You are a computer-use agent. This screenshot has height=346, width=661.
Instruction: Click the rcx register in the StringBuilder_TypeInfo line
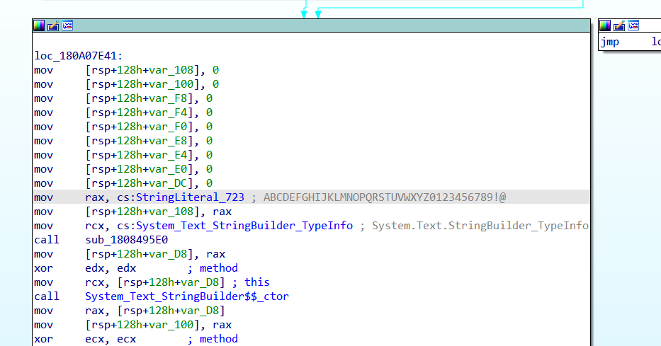tap(94, 226)
